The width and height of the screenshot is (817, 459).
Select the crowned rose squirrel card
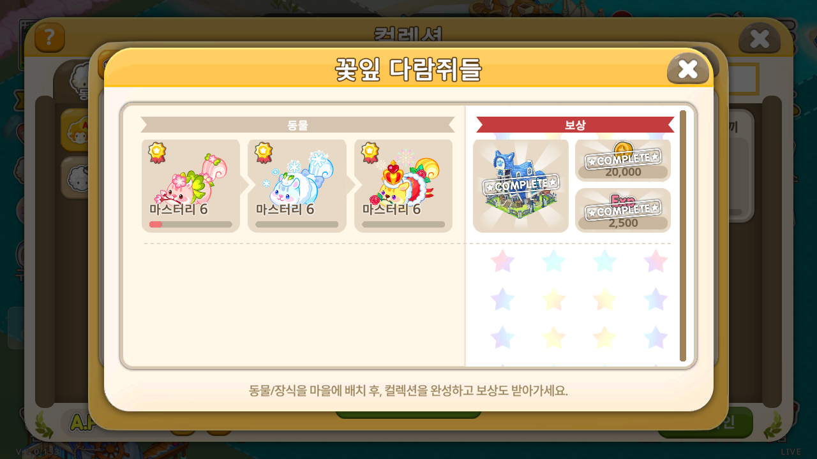[403, 186]
